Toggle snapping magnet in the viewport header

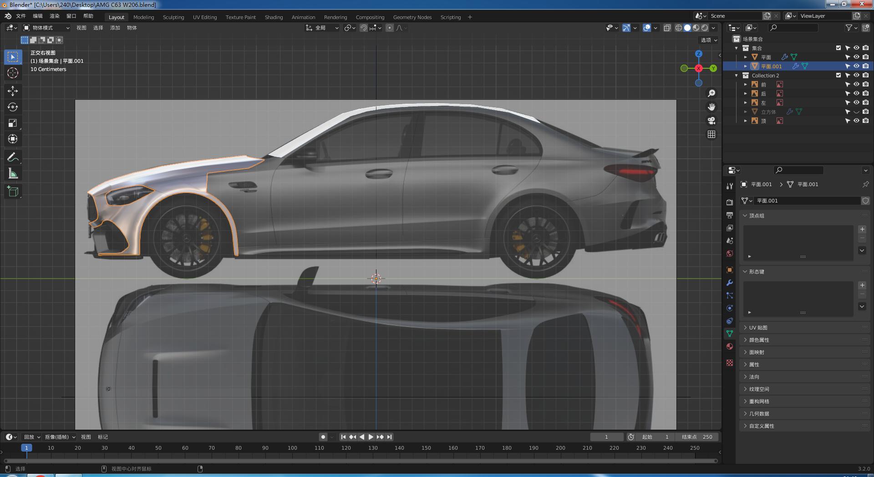(363, 28)
